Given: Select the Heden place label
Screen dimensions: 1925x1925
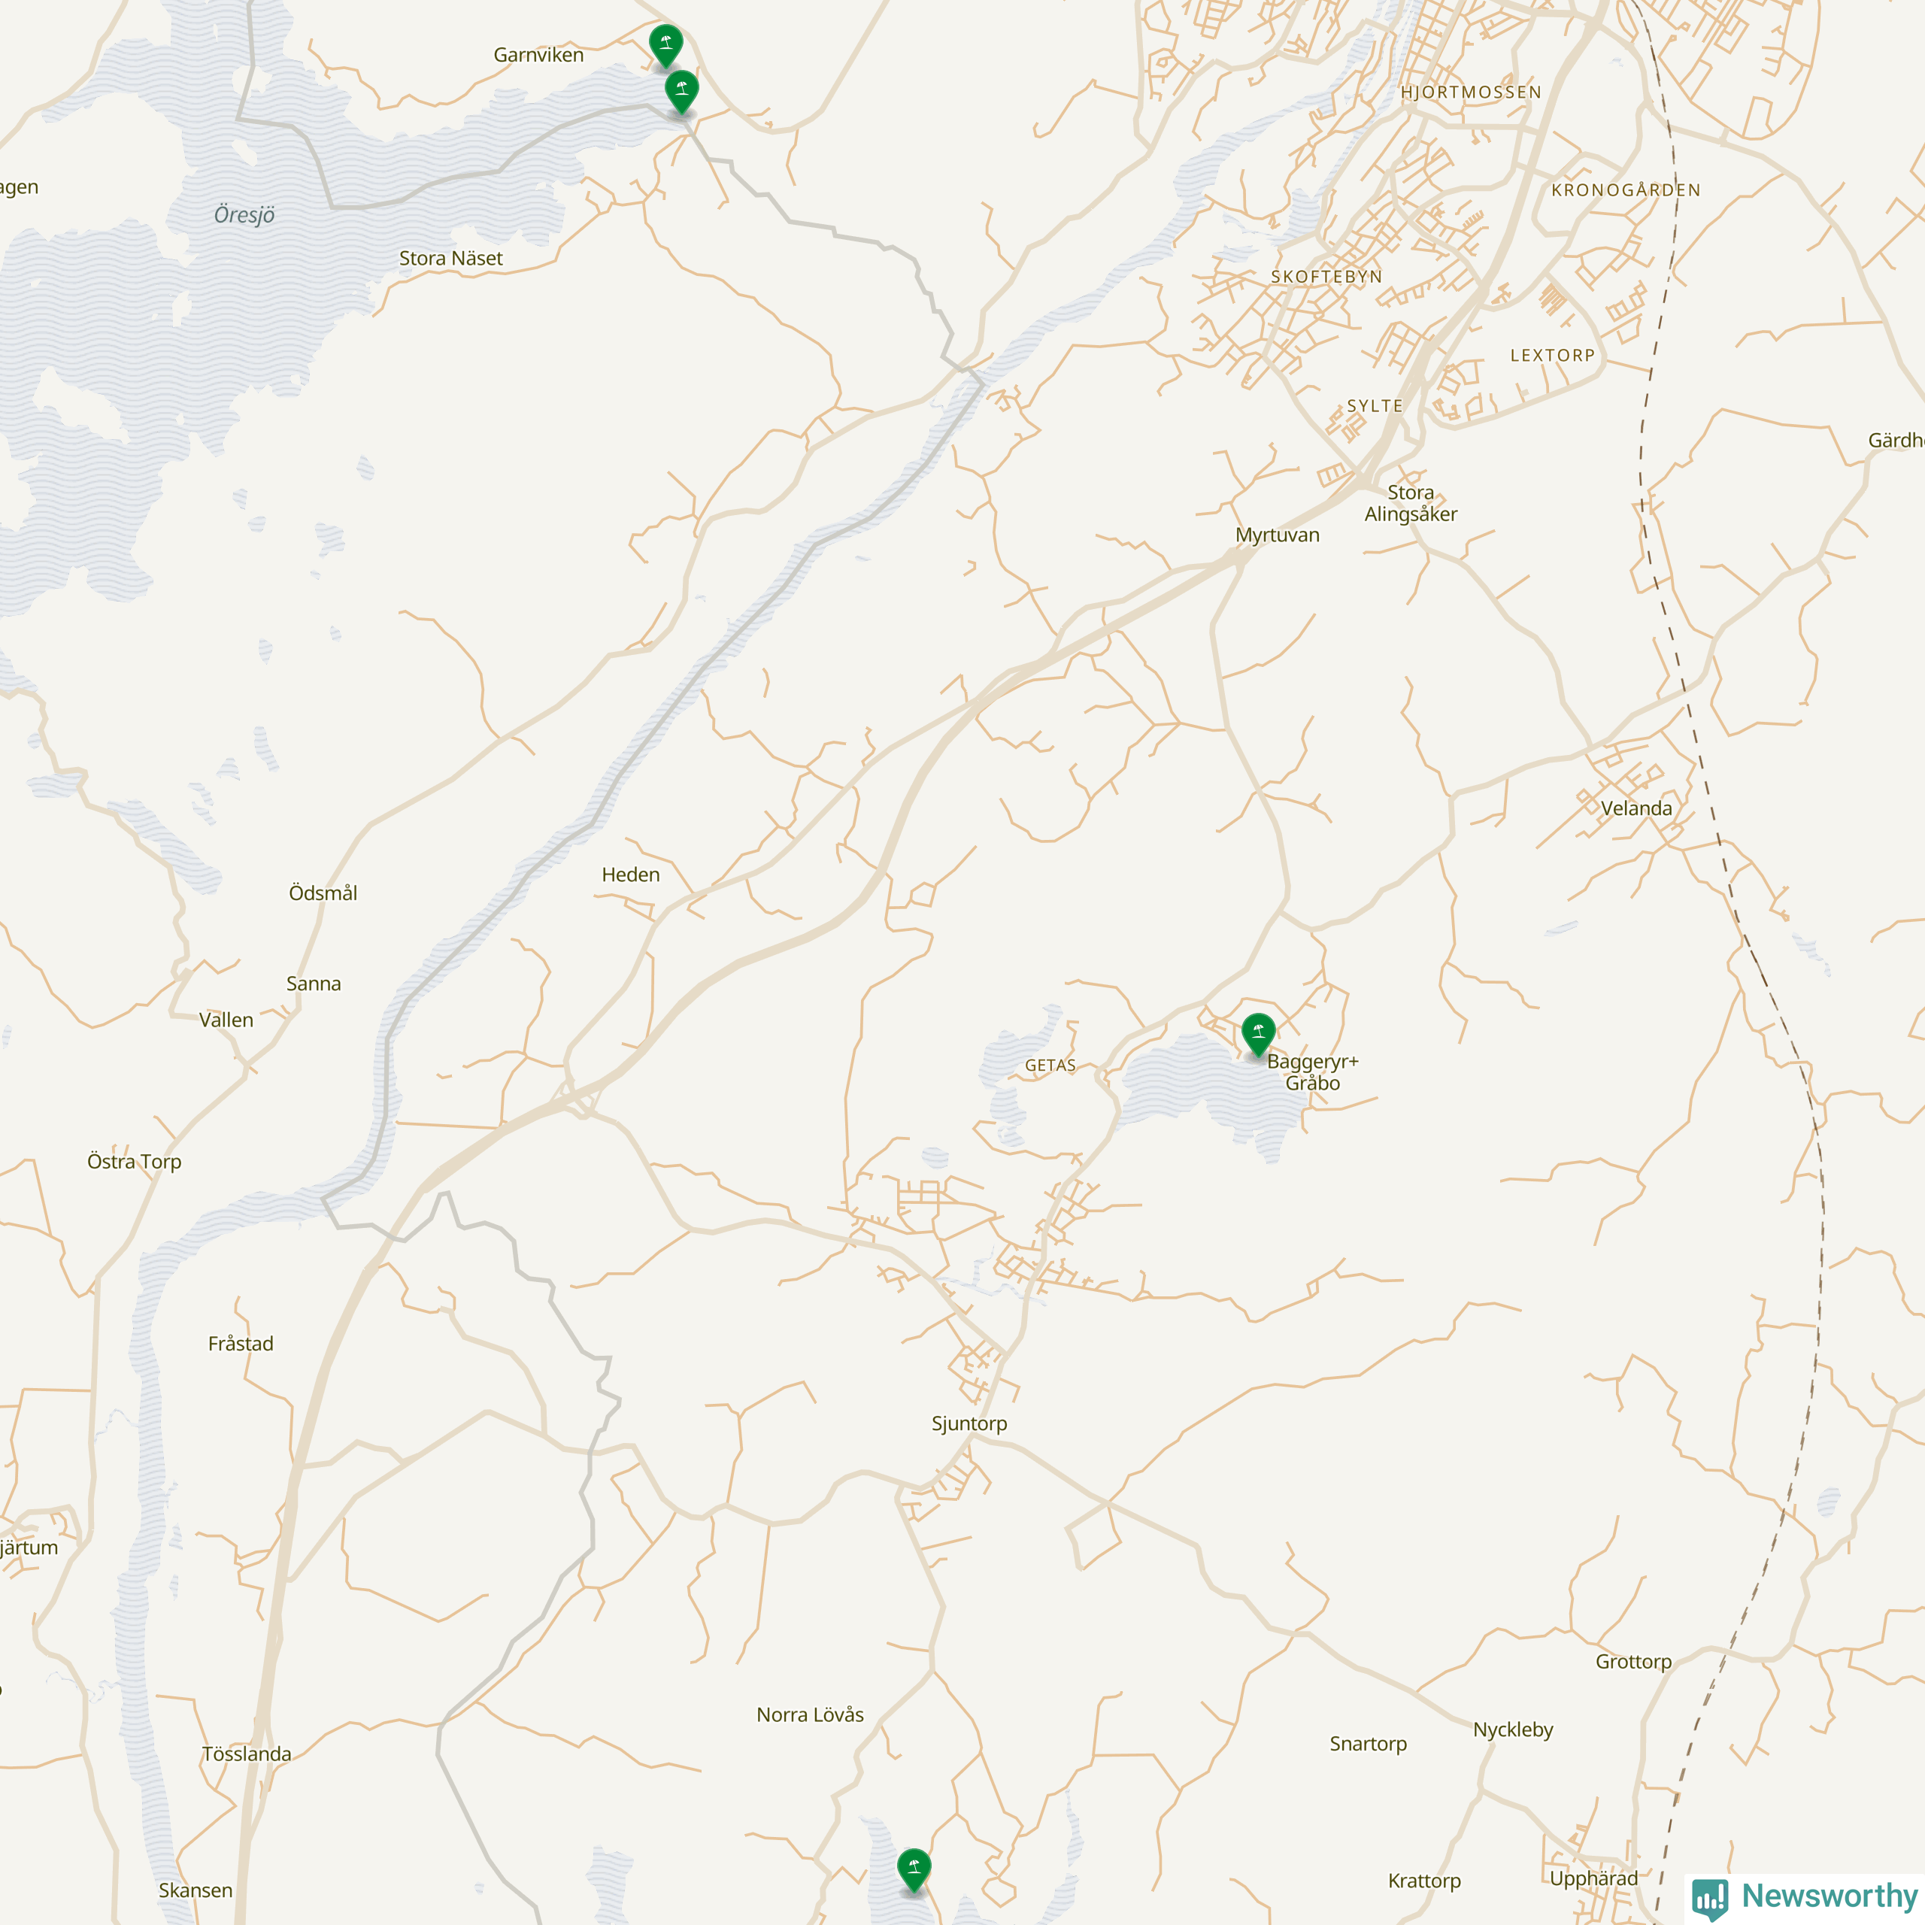Looking at the screenshot, I should (631, 875).
